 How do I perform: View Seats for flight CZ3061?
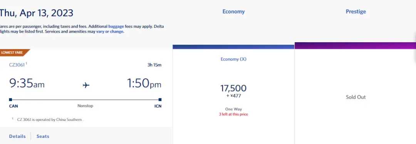coord(43,136)
